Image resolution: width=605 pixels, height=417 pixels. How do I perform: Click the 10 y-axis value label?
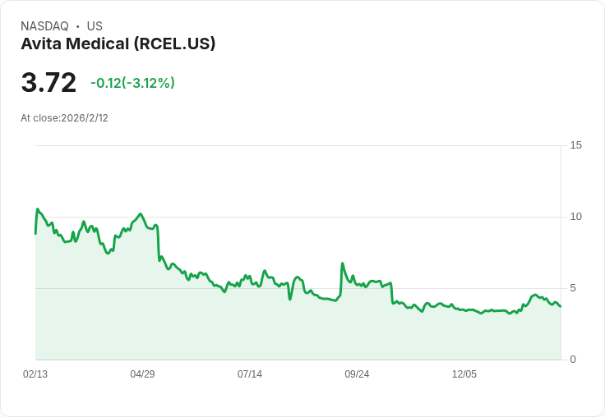point(575,217)
